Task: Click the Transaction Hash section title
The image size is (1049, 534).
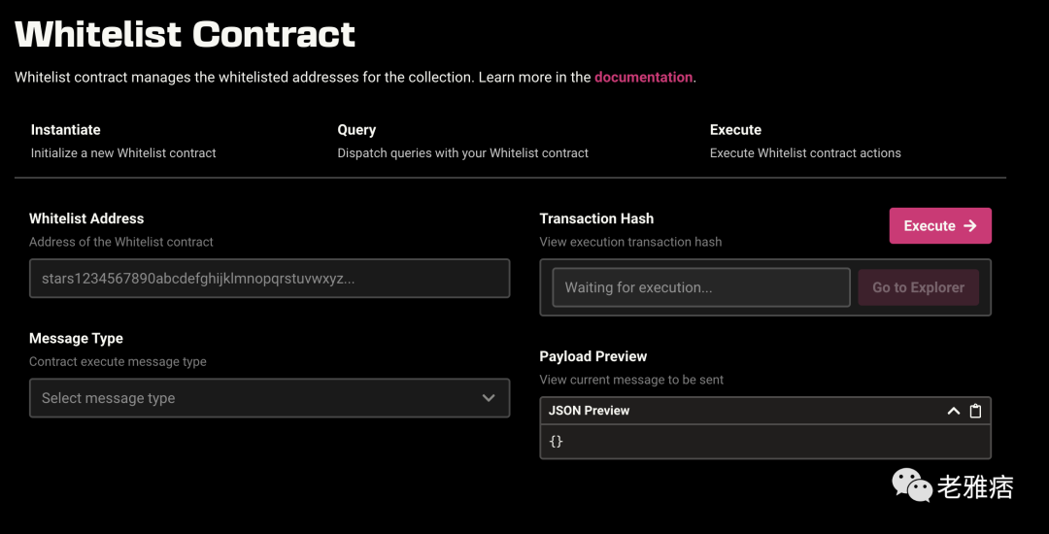Action: point(596,218)
